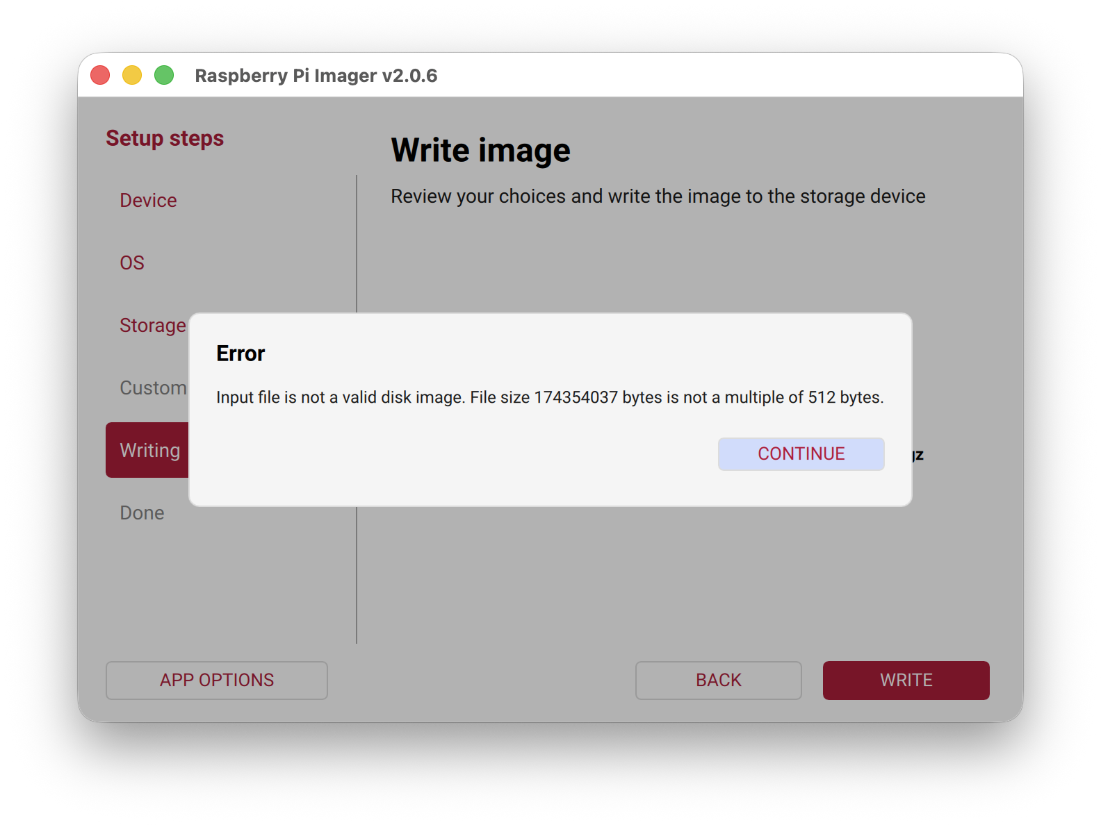Click the partially hidden filename ending in 'gz'
This screenshot has width=1101, height=825.
pyautogui.click(x=918, y=455)
